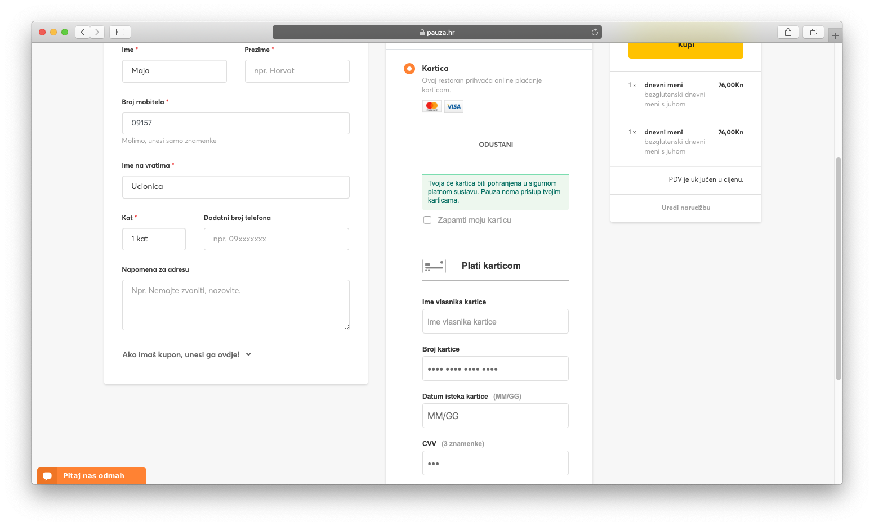874x526 pixels.
Task: Expand the coupon section 'Ako imaš kupon'
Action: click(x=186, y=354)
